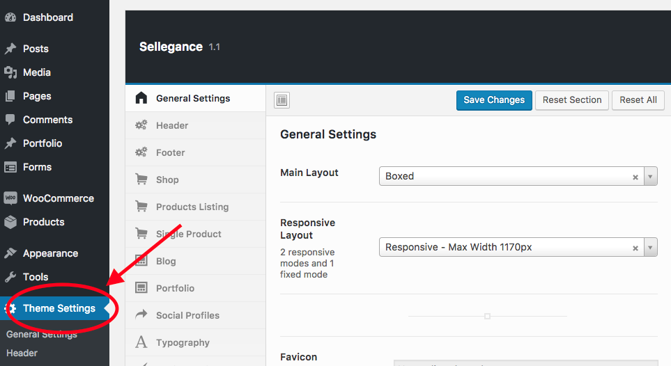671x366 pixels.
Task: Click the Typography letter A icon
Action: (x=141, y=342)
